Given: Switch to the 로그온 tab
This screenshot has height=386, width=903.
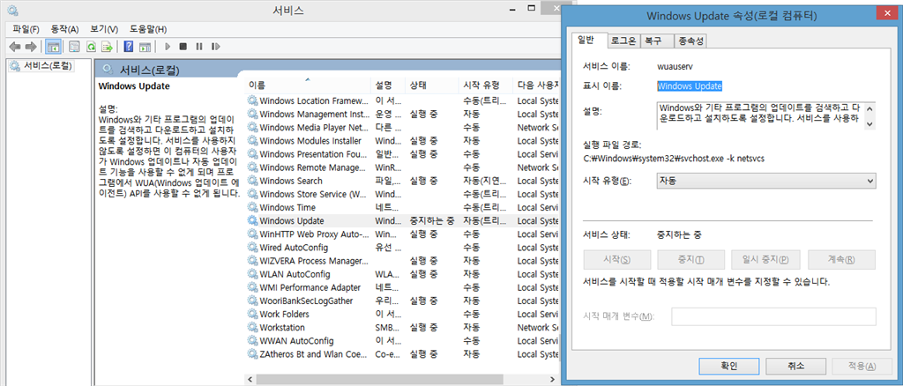Looking at the screenshot, I should click(623, 41).
